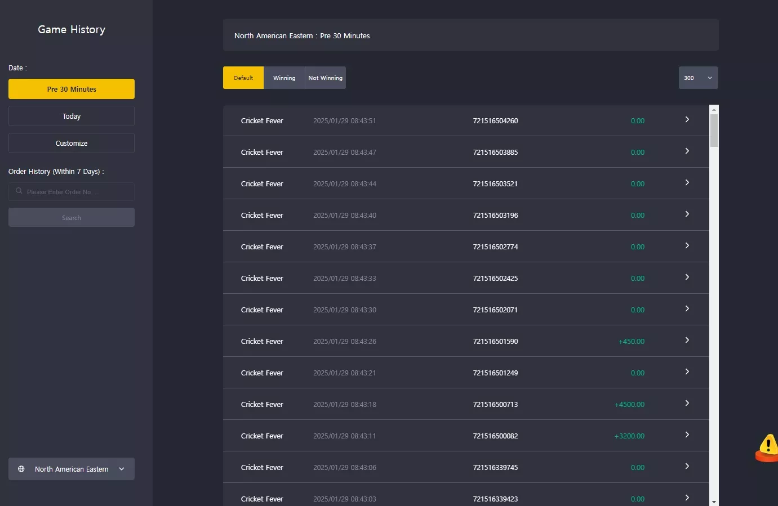Open details chevron for order 721516504260
Image resolution: width=778 pixels, height=506 pixels.
click(x=687, y=119)
